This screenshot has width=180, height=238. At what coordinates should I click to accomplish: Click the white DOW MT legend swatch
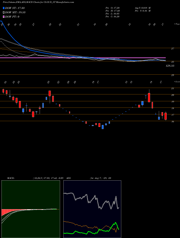(4, 13)
